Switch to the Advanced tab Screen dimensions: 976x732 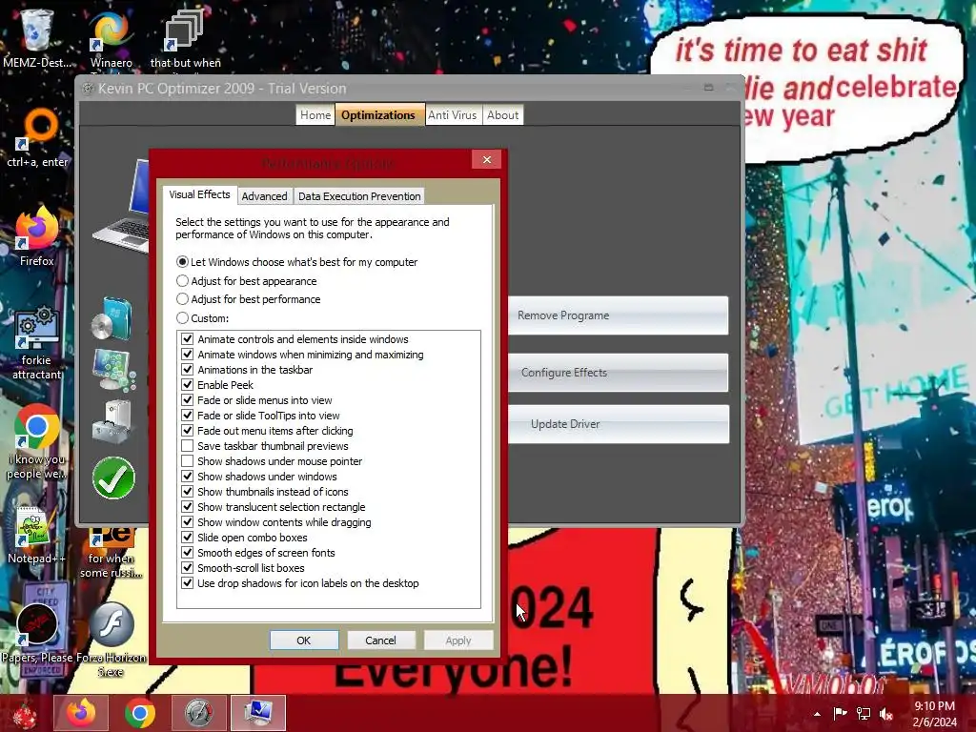click(x=265, y=196)
